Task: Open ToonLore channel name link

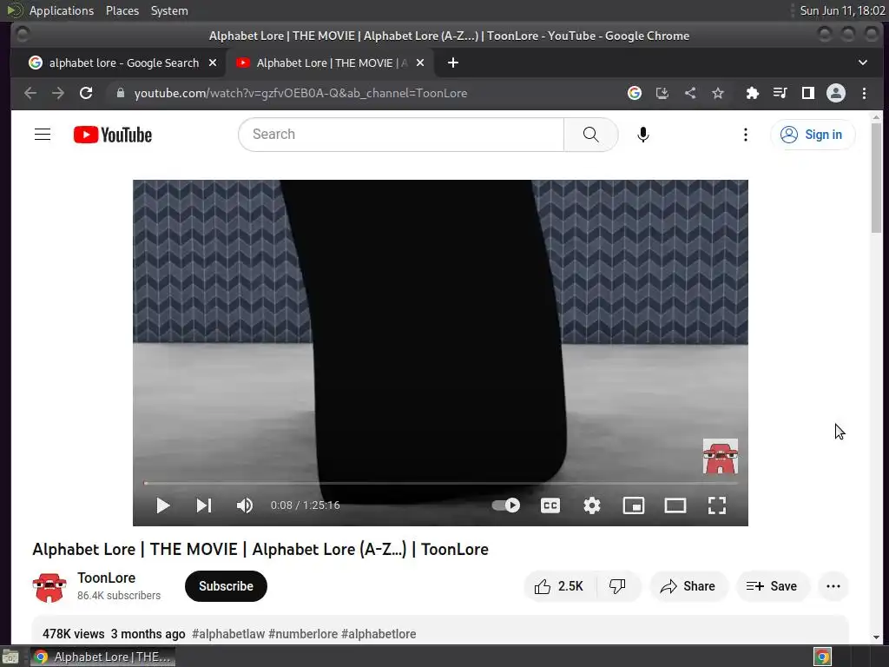Action: click(107, 578)
